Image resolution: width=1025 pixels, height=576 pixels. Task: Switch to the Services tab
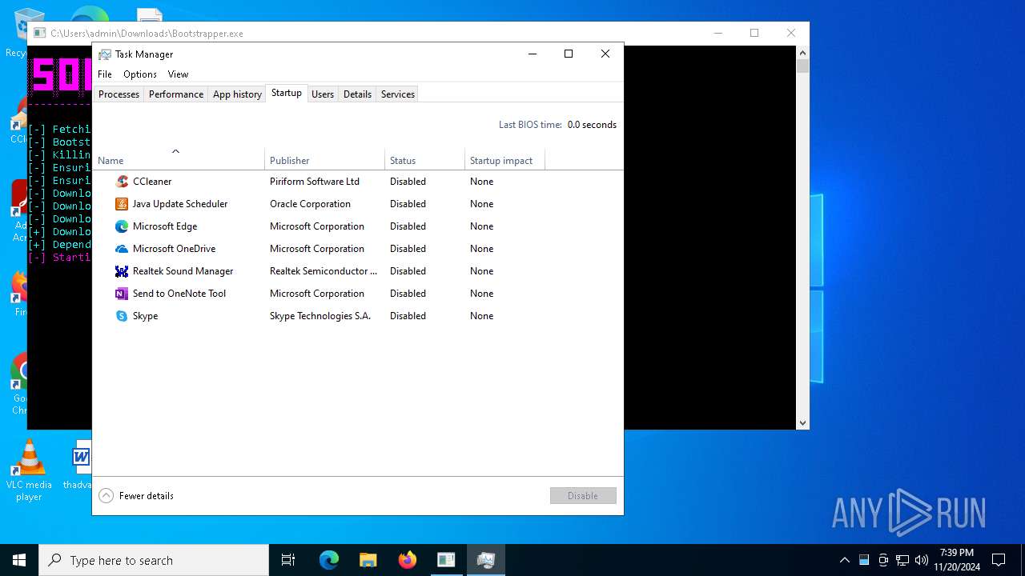(x=398, y=94)
